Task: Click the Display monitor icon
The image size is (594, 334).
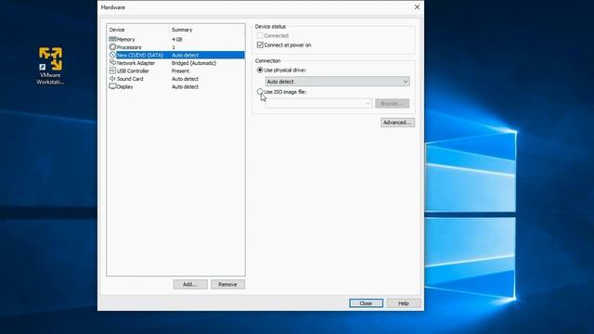Action: click(112, 86)
